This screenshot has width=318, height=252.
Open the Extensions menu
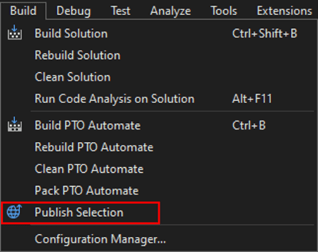284,11
